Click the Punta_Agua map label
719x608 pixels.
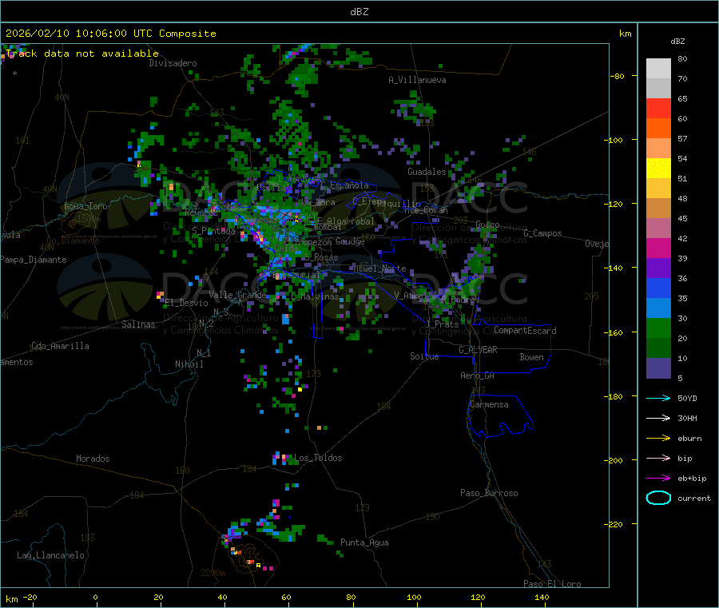364,542
